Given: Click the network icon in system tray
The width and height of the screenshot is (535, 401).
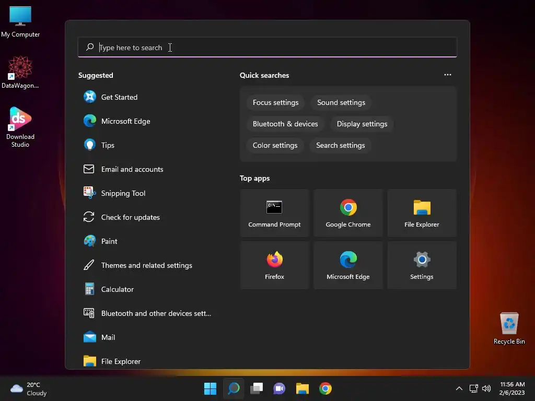Looking at the screenshot, I should click(473, 388).
